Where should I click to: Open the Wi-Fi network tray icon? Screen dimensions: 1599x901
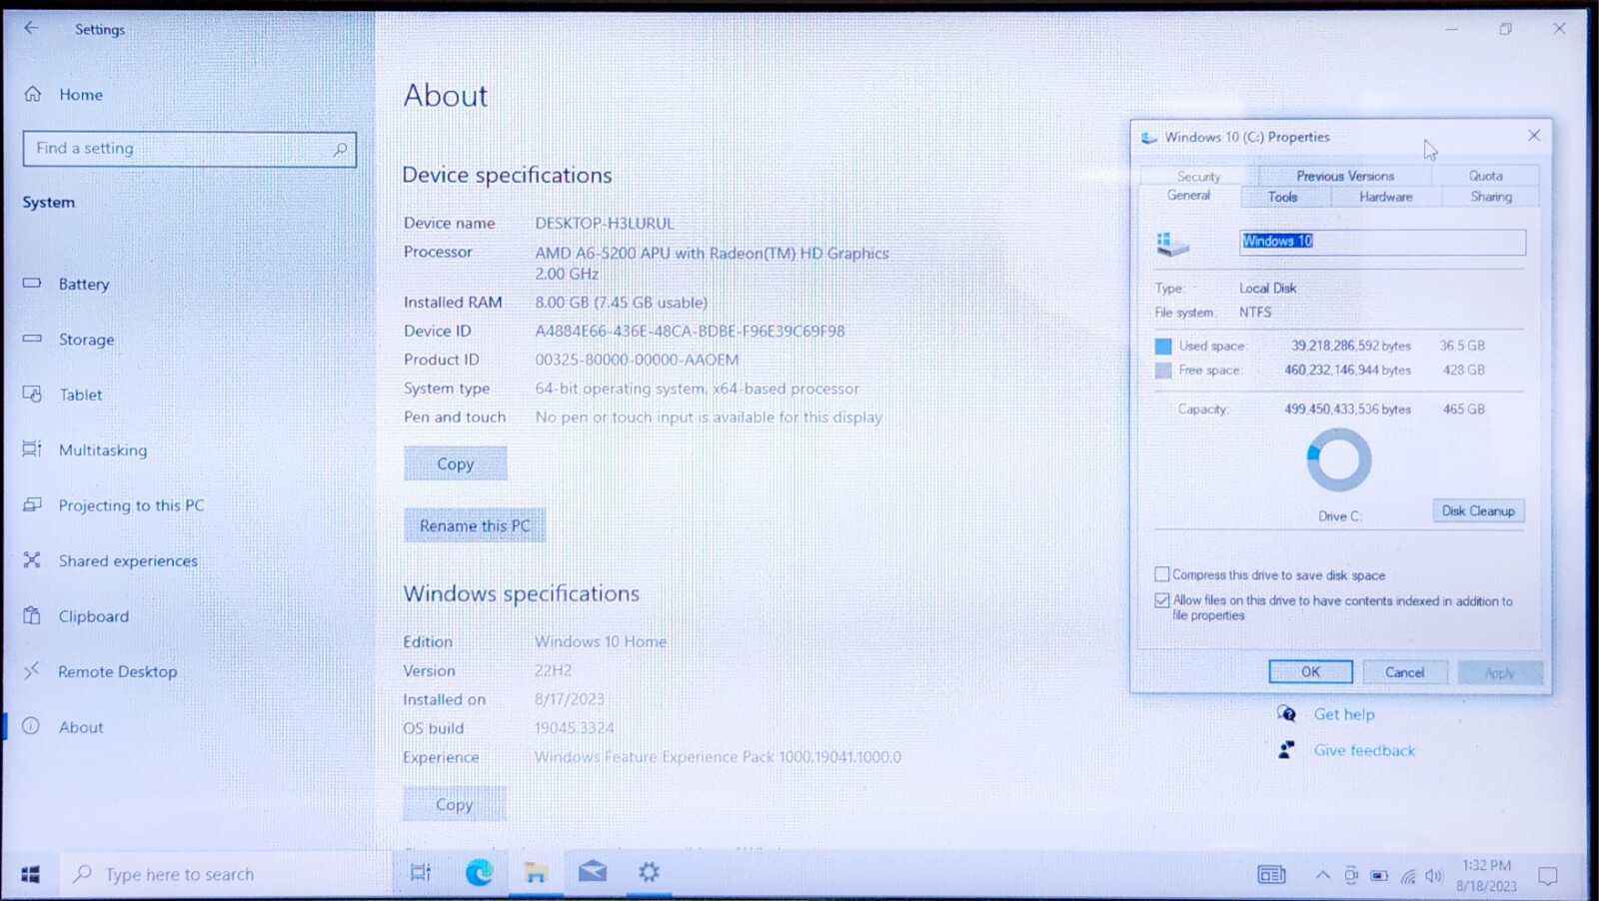pos(1407,876)
